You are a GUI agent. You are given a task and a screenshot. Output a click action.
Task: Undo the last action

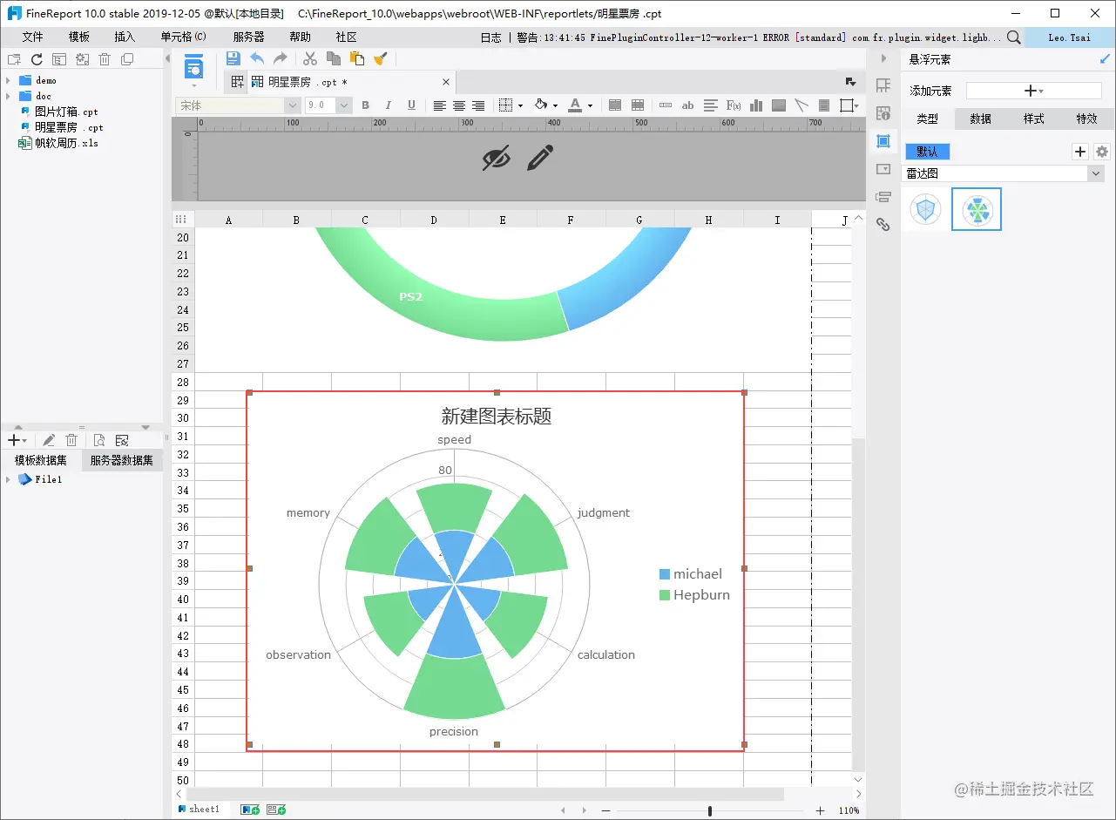(257, 58)
